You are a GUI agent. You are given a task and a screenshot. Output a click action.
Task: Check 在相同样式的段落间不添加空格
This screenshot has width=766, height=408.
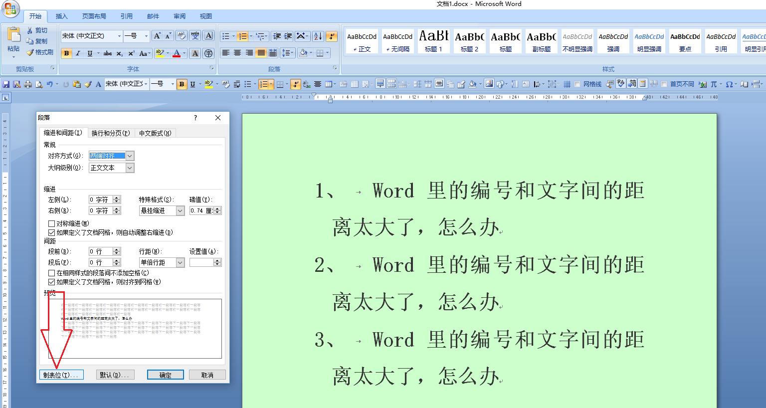[x=51, y=273]
